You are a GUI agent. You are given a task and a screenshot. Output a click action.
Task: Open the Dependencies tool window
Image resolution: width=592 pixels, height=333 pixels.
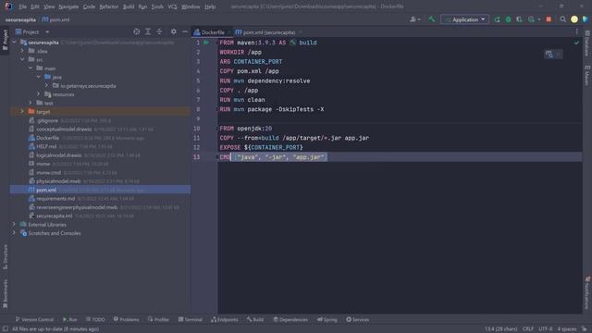(290, 319)
